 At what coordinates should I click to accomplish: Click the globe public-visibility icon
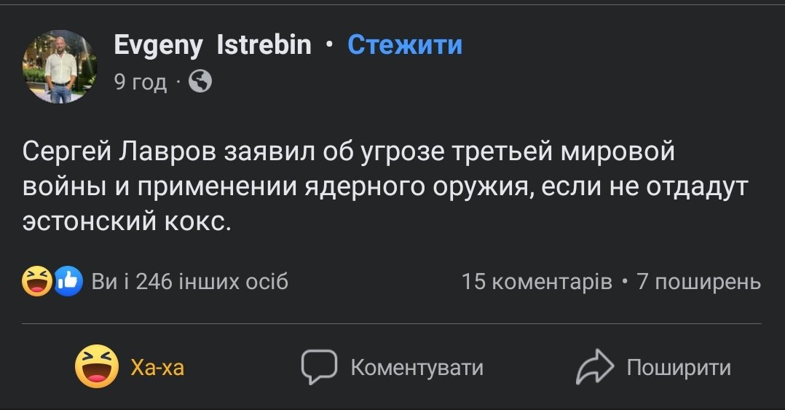pyautogui.click(x=200, y=82)
